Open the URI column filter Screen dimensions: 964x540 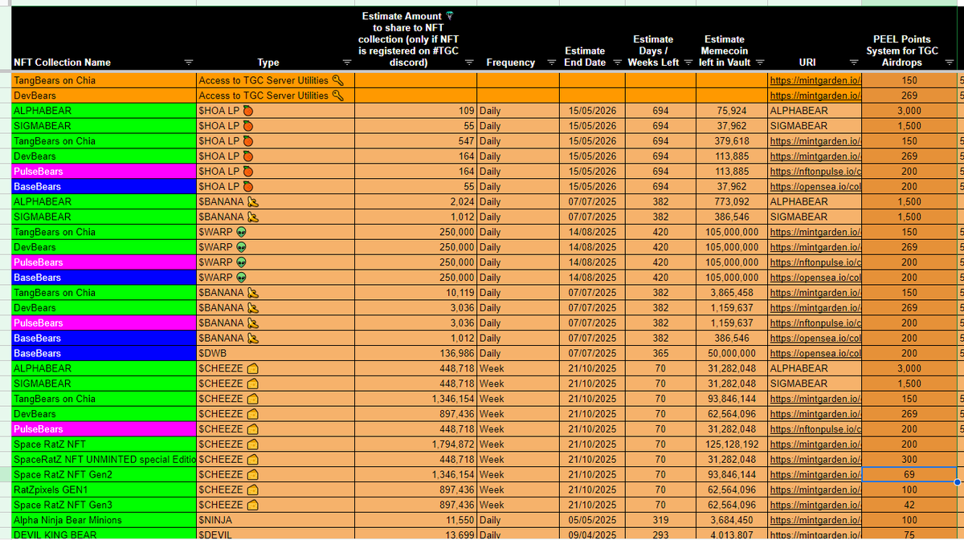[853, 63]
